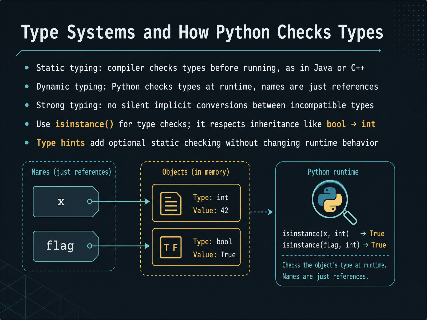Click the 'Python runtime' heading
Image resolution: width=427 pixels, height=320 pixels.
333,172
